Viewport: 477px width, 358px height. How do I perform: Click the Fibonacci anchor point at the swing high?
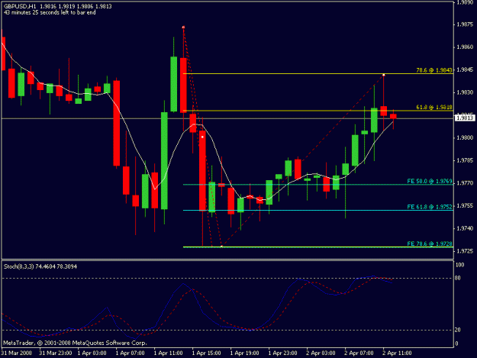(183, 27)
